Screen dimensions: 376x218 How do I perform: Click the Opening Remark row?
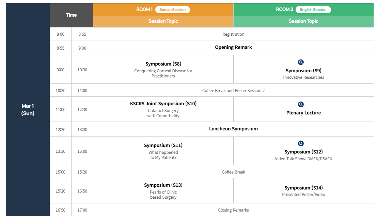click(233, 47)
